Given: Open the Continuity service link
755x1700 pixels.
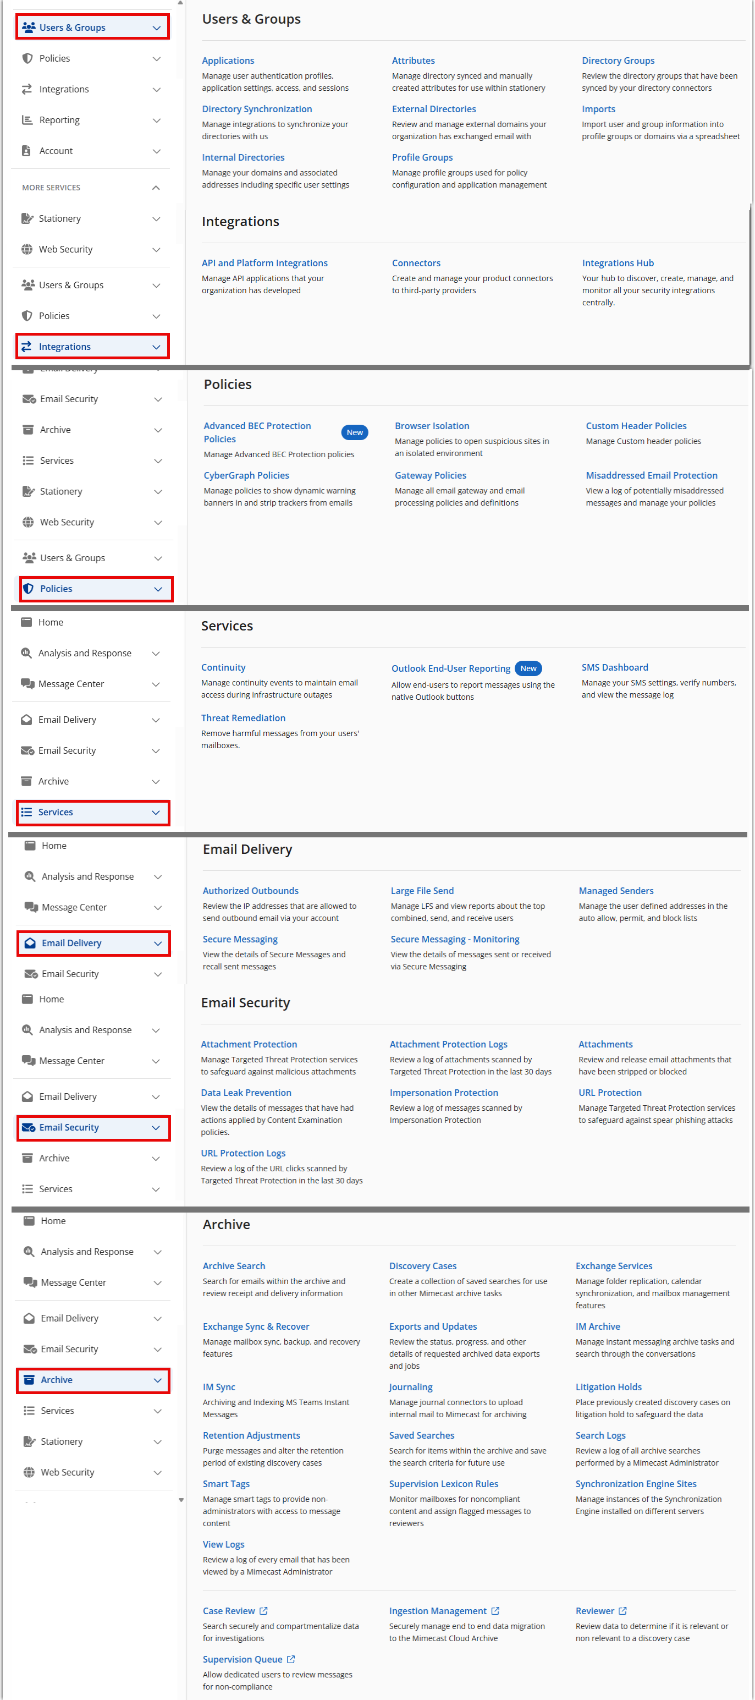Looking at the screenshot, I should pos(224,667).
